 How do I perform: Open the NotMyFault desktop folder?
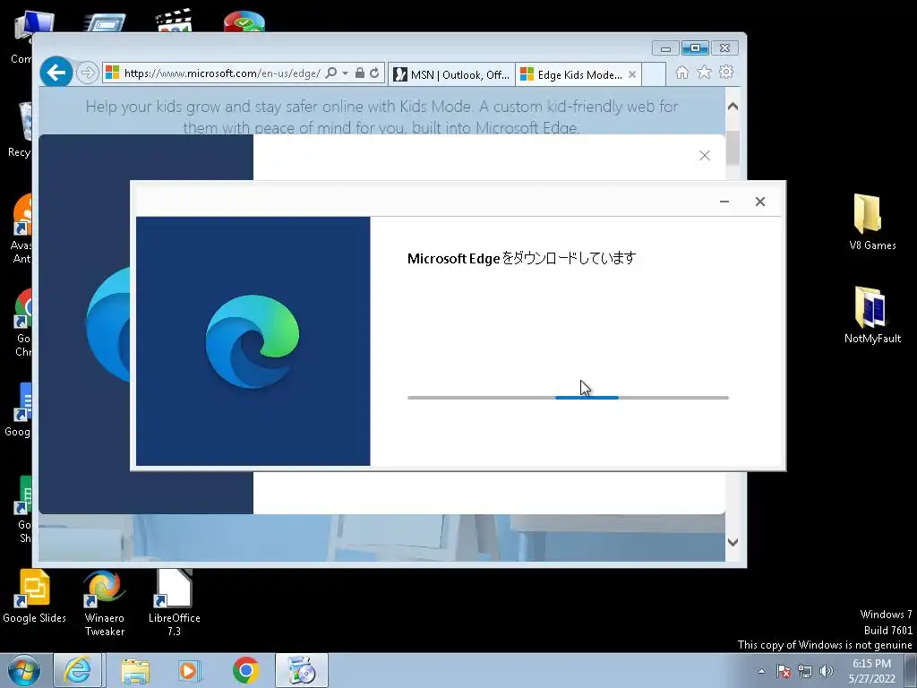point(872,315)
